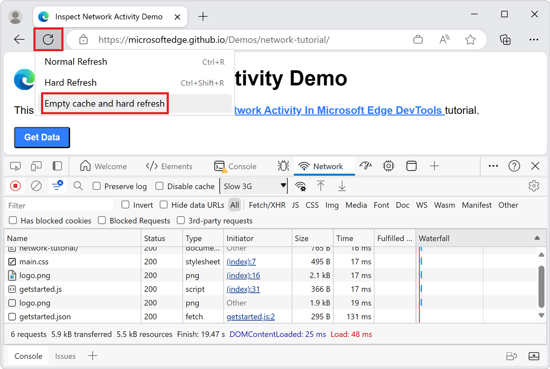Screen dimensions: 550x369
Task: Activate the Inspect element tool
Action: pos(15,166)
